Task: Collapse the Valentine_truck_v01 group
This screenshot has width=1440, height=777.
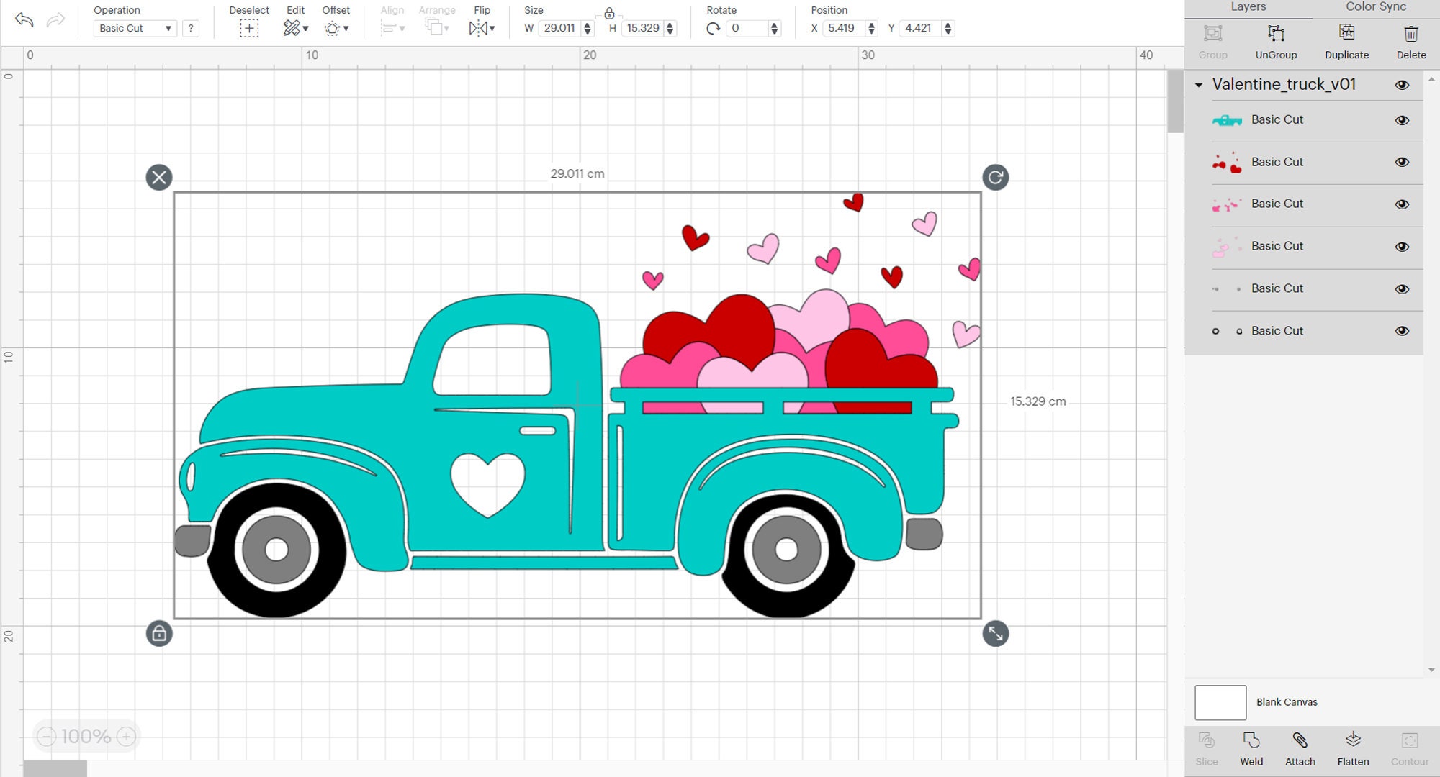Action: click(x=1199, y=85)
